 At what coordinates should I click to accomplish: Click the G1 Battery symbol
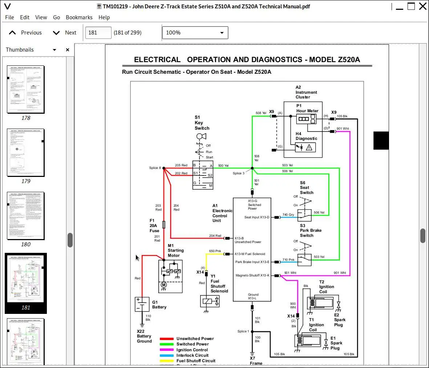point(142,304)
